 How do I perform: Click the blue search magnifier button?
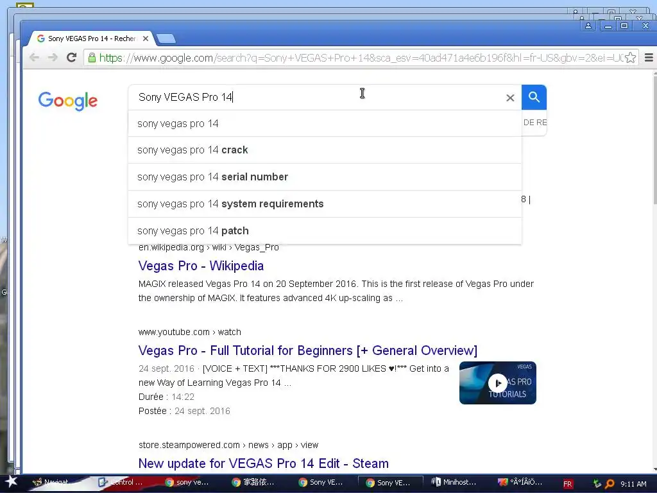tap(533, 98)
